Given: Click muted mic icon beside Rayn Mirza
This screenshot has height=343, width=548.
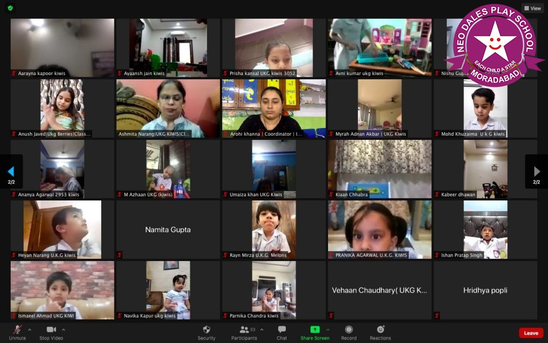Looking at the screenshot, I should pos(225,255).
